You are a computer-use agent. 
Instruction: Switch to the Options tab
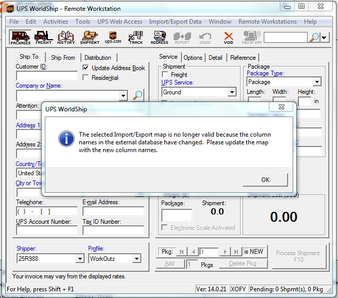(193, 58)
